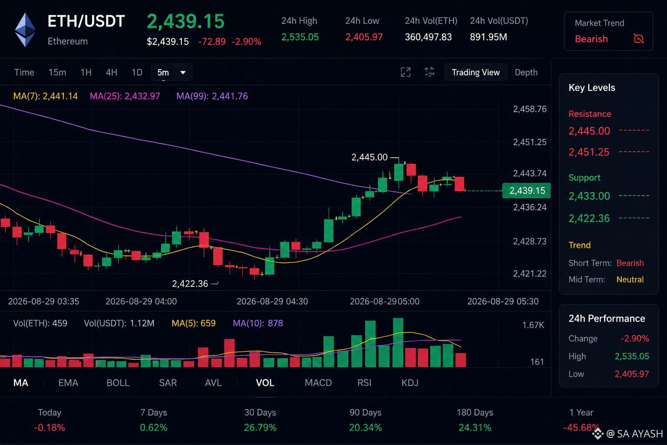The width and height of the screenshot is (667, 445).
Task: Click the green current price tag on axis
Action: click(x=526, y=190)
